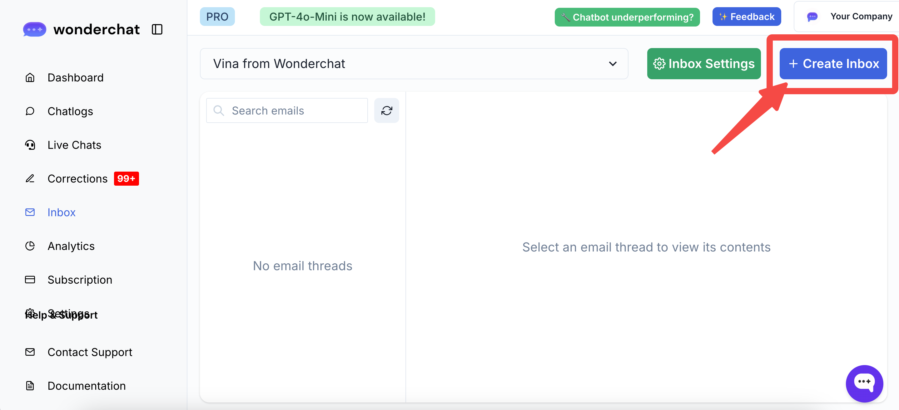Viewport: 899px width, 410px height.
Task: Click the Chatbot underperforming? button
Action: click(x=627, y=17)
